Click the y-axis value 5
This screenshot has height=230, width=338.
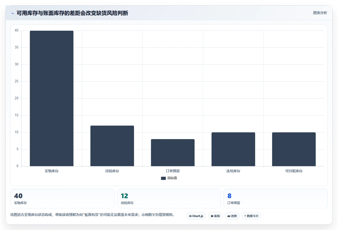point(18,149)
